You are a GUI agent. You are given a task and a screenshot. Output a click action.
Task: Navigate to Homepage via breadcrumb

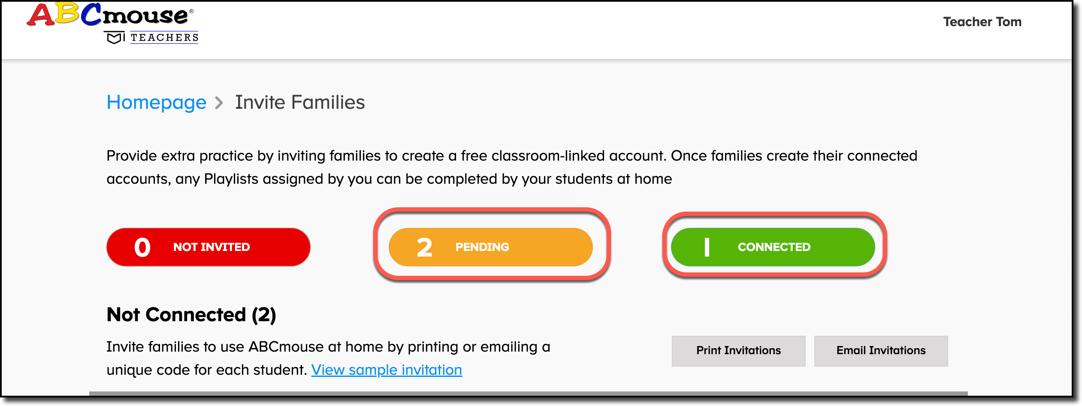point(157,102)
